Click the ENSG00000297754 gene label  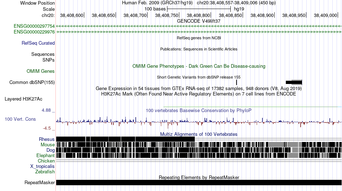click(x=34, y=26)
